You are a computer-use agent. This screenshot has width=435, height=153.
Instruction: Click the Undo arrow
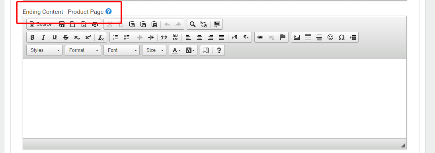(167, 24)
